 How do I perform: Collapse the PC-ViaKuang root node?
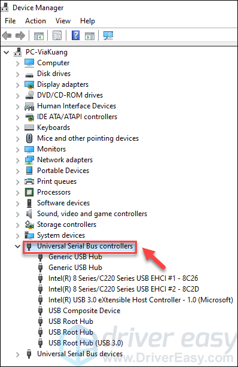7,53
